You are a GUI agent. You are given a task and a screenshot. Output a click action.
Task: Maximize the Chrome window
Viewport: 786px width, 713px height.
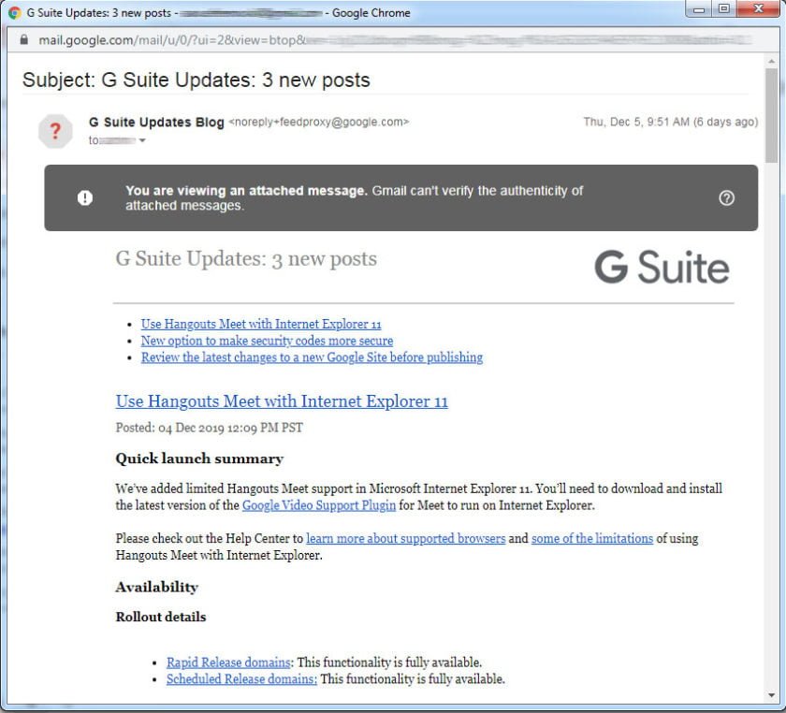point(724,9)
